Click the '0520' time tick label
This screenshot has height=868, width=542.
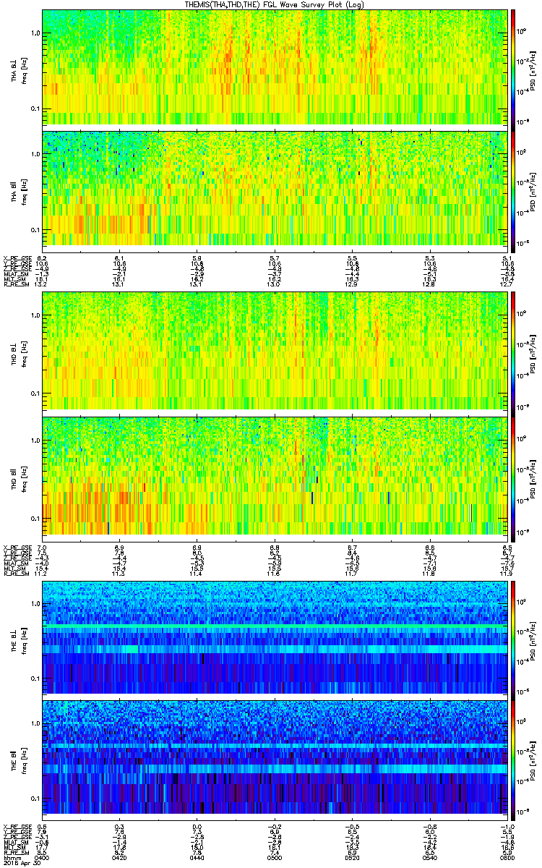pos(352,856)
